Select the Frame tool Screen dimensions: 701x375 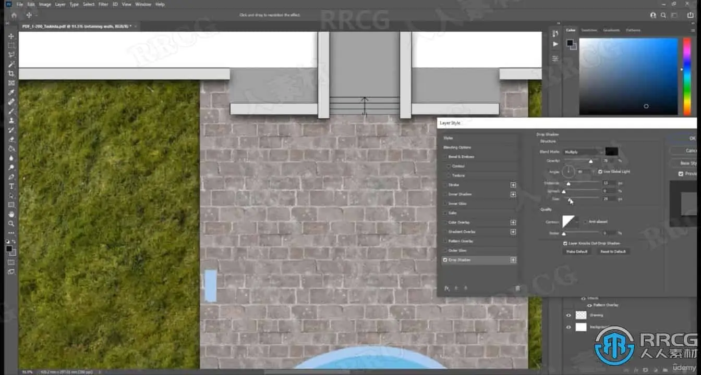[11, 83]
